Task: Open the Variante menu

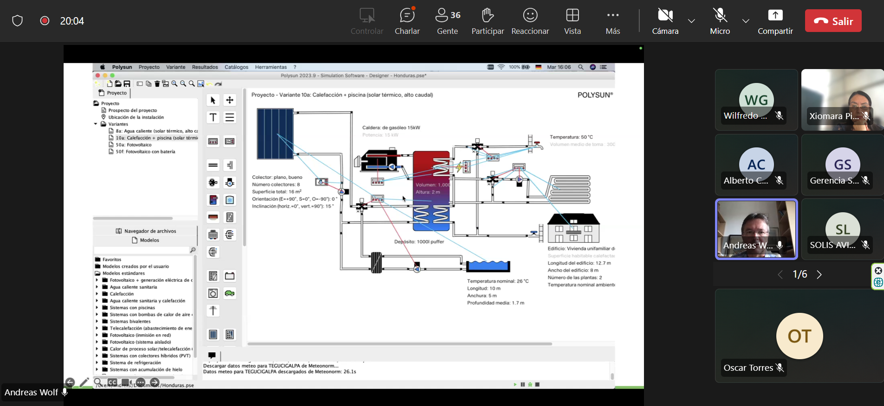Action: click(175, 67)
